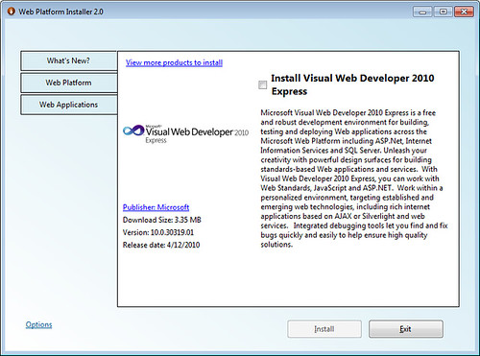Select the Web Applications tab

click(x=68, y=105)
